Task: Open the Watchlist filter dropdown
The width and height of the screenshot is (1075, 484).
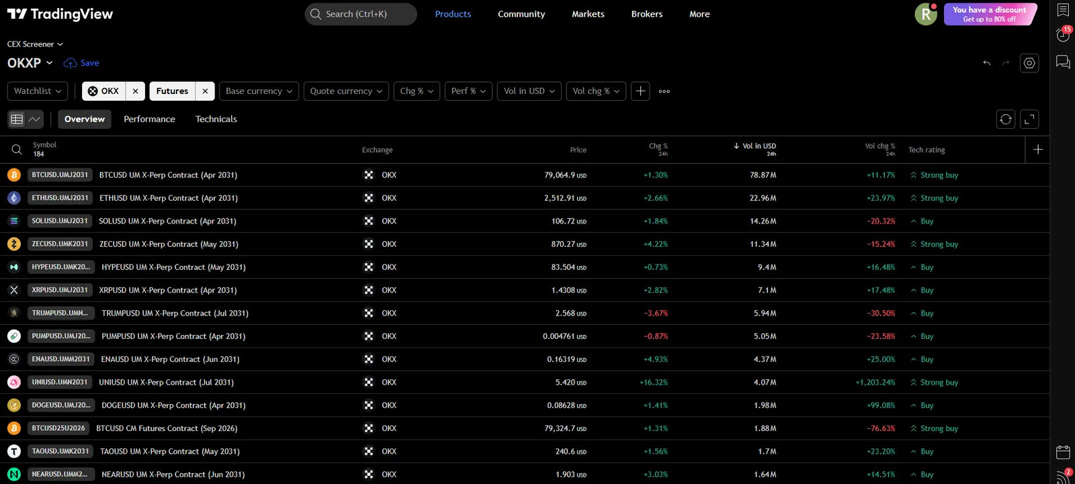Action: click(38, 91)
